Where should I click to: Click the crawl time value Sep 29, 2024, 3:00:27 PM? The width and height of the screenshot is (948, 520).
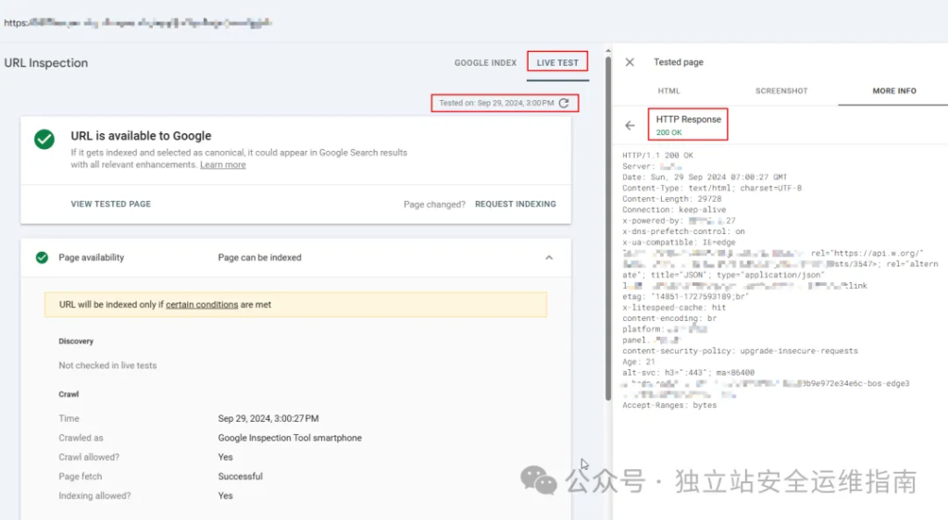click(268, 418)
